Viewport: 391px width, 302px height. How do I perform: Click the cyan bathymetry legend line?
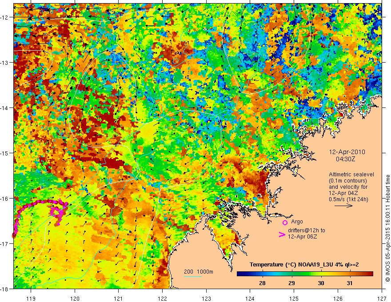pyautogui.click(x=193, y=276)
